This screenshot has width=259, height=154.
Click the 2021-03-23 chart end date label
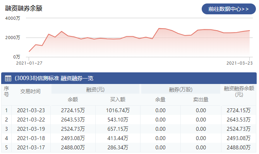pyautogui.click(x=240, y=63)
